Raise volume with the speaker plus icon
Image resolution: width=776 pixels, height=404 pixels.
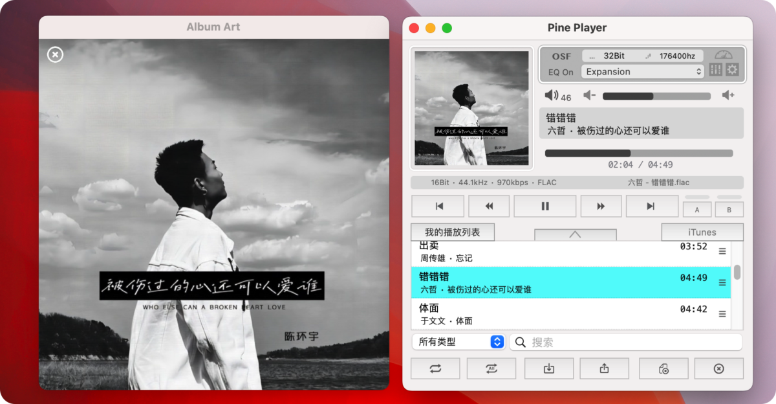point(728,96)
